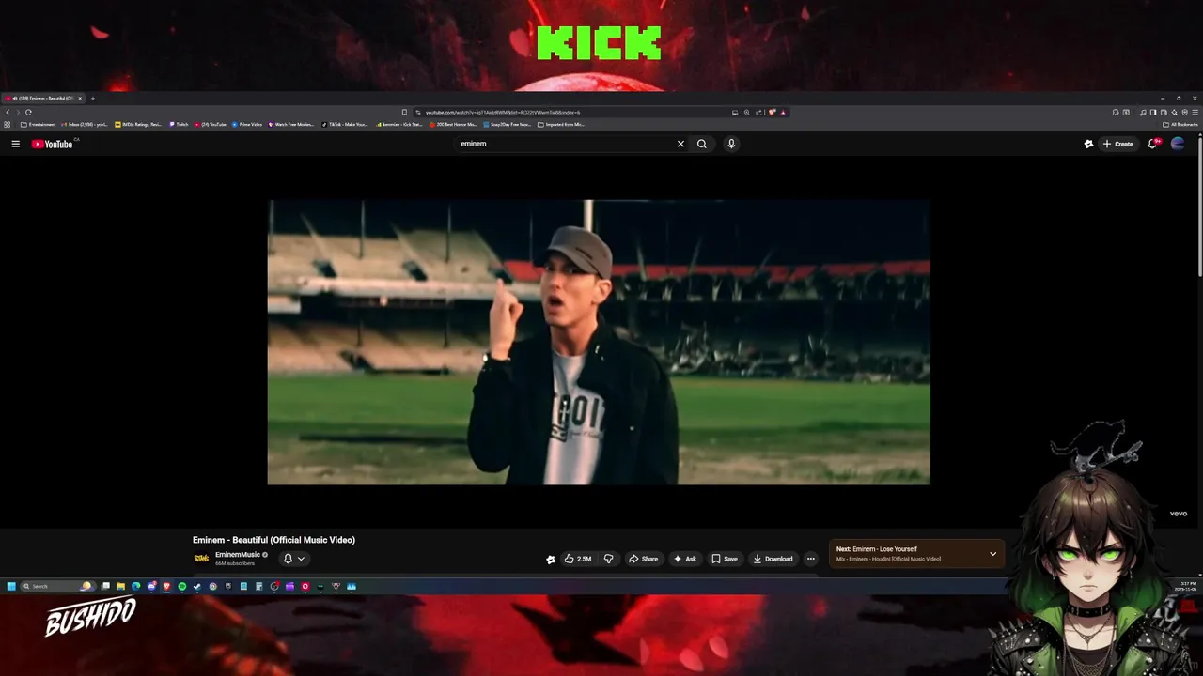The height and width of the screenshot is (676, 1203).
Task: Download the video
Action: [x=773, y=559]
